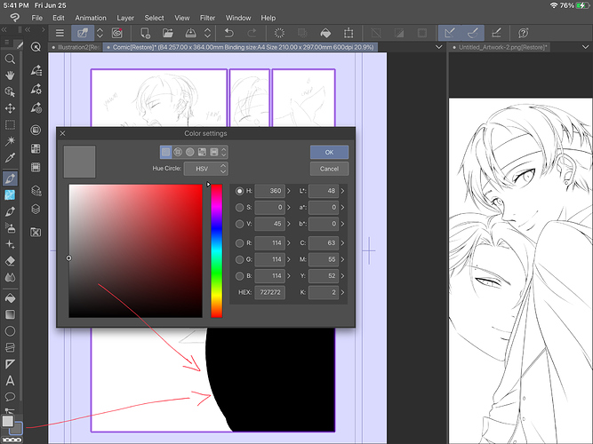Click the HEX value input field

pos(269,292)
